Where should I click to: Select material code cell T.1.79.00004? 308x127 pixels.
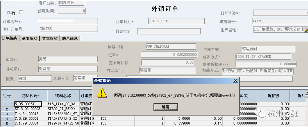pos(31,124)
